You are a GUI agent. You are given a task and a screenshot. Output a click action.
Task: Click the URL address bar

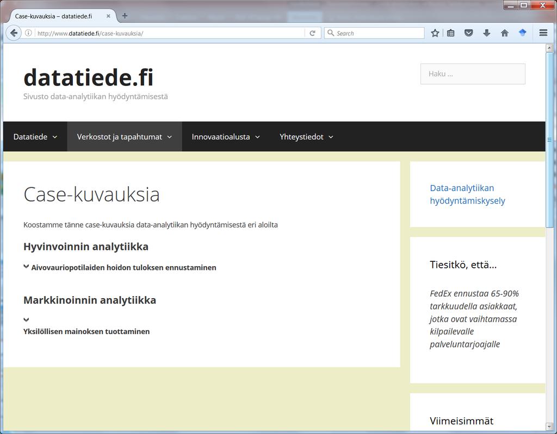coord(170,33)
